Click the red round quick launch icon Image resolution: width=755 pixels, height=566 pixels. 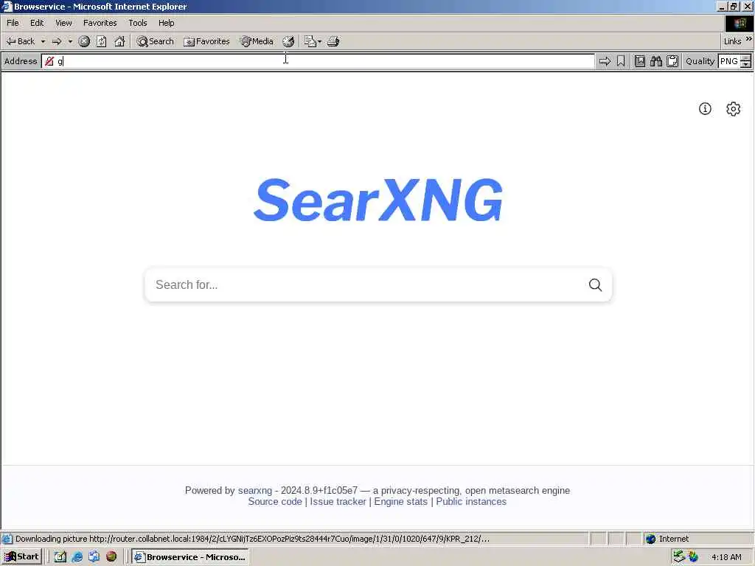click(x=111, y=556)
